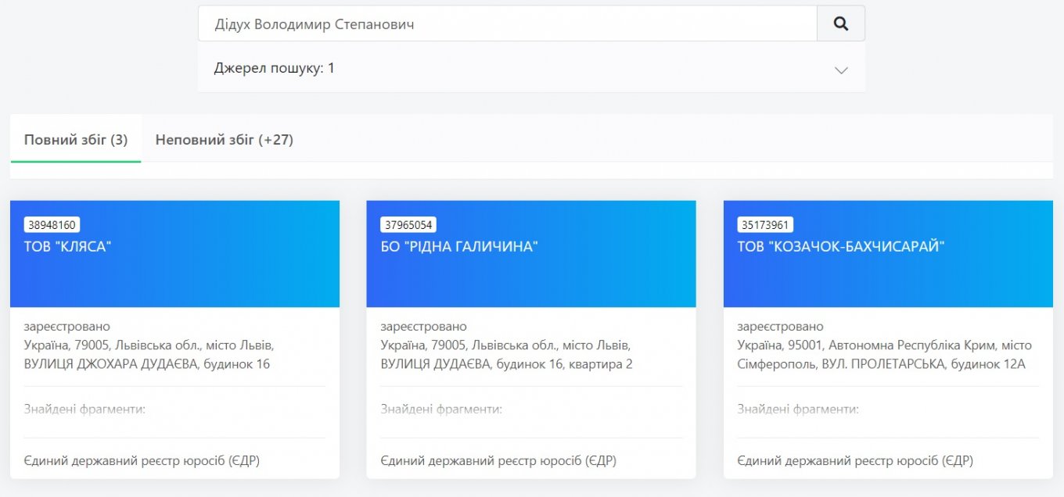Click the magnifying glass search icon

[x=841, y=23]
